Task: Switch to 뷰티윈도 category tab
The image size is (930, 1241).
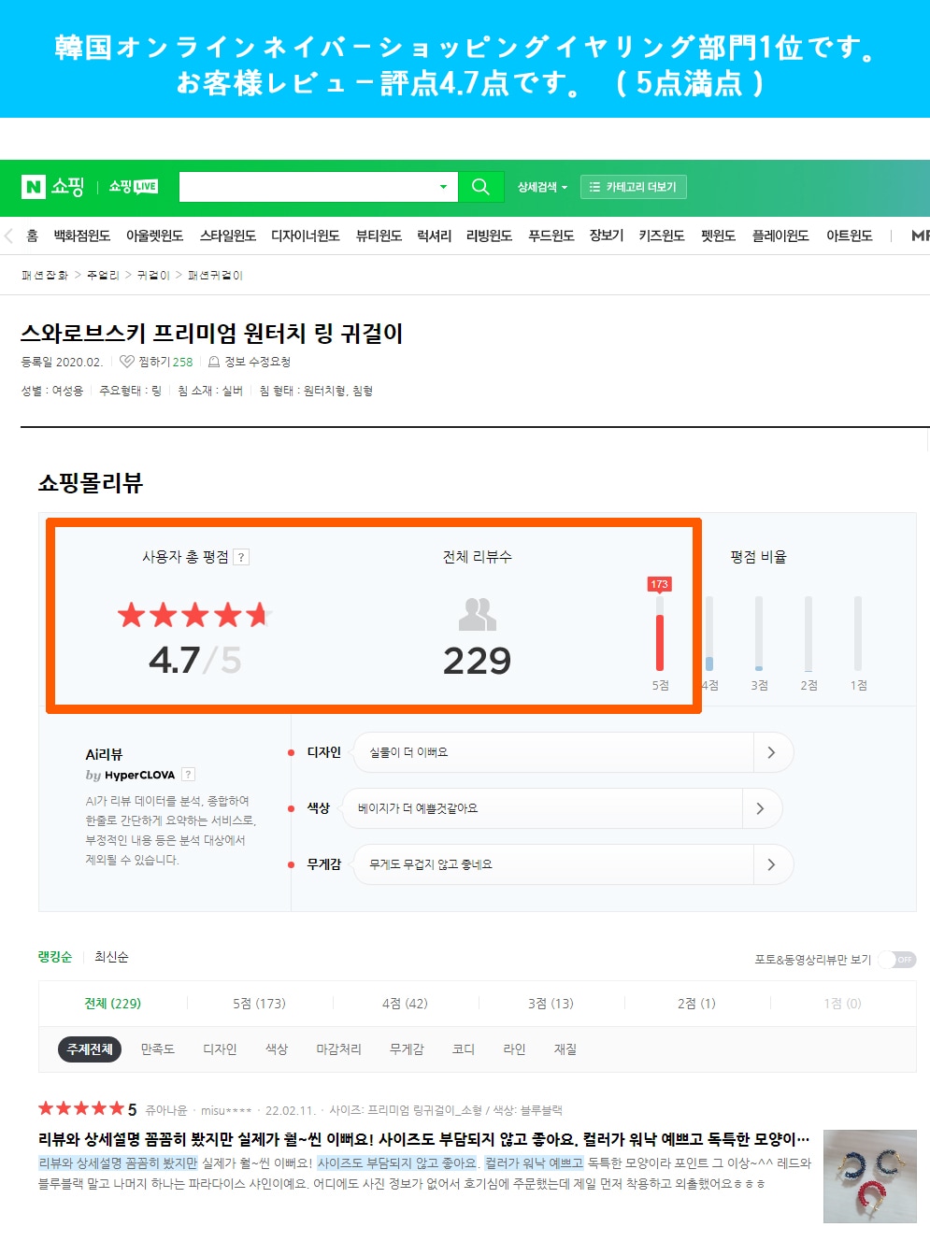Action: pyautogui.click(x=379, y=235)
